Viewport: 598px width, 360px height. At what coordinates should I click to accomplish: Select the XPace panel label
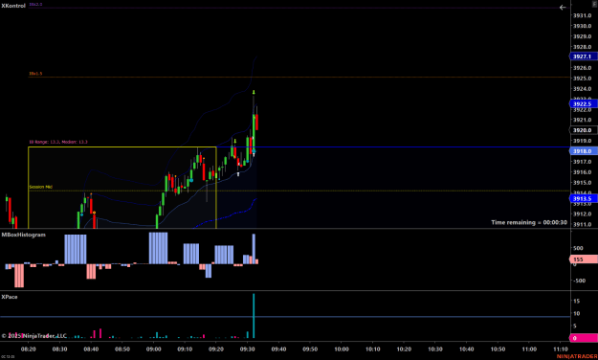[10, 297]
